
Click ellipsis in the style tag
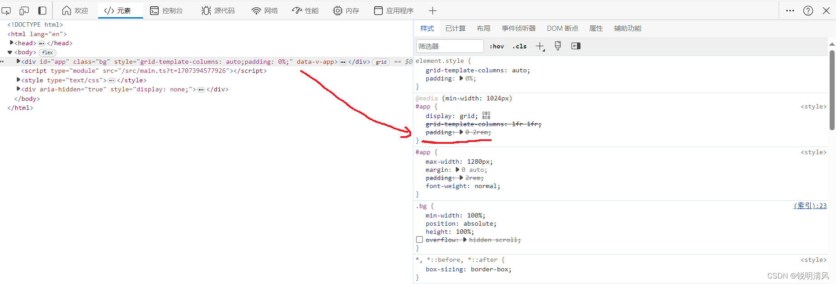(x=112, y=80)
